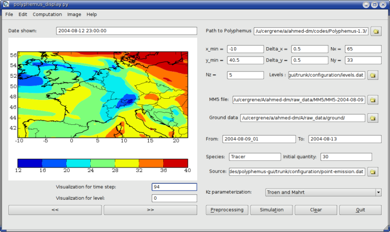This screenshot has height=232, width=390.
Task: Click the Ny input field
Action: tap(363, 60)
